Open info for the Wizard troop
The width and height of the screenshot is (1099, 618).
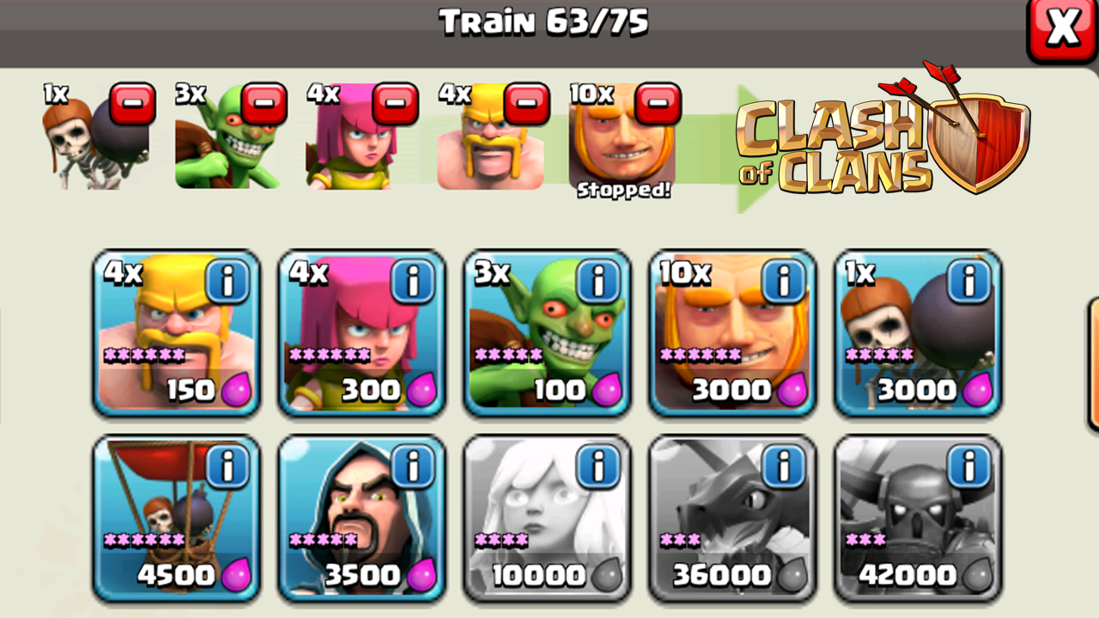(414, 466)
